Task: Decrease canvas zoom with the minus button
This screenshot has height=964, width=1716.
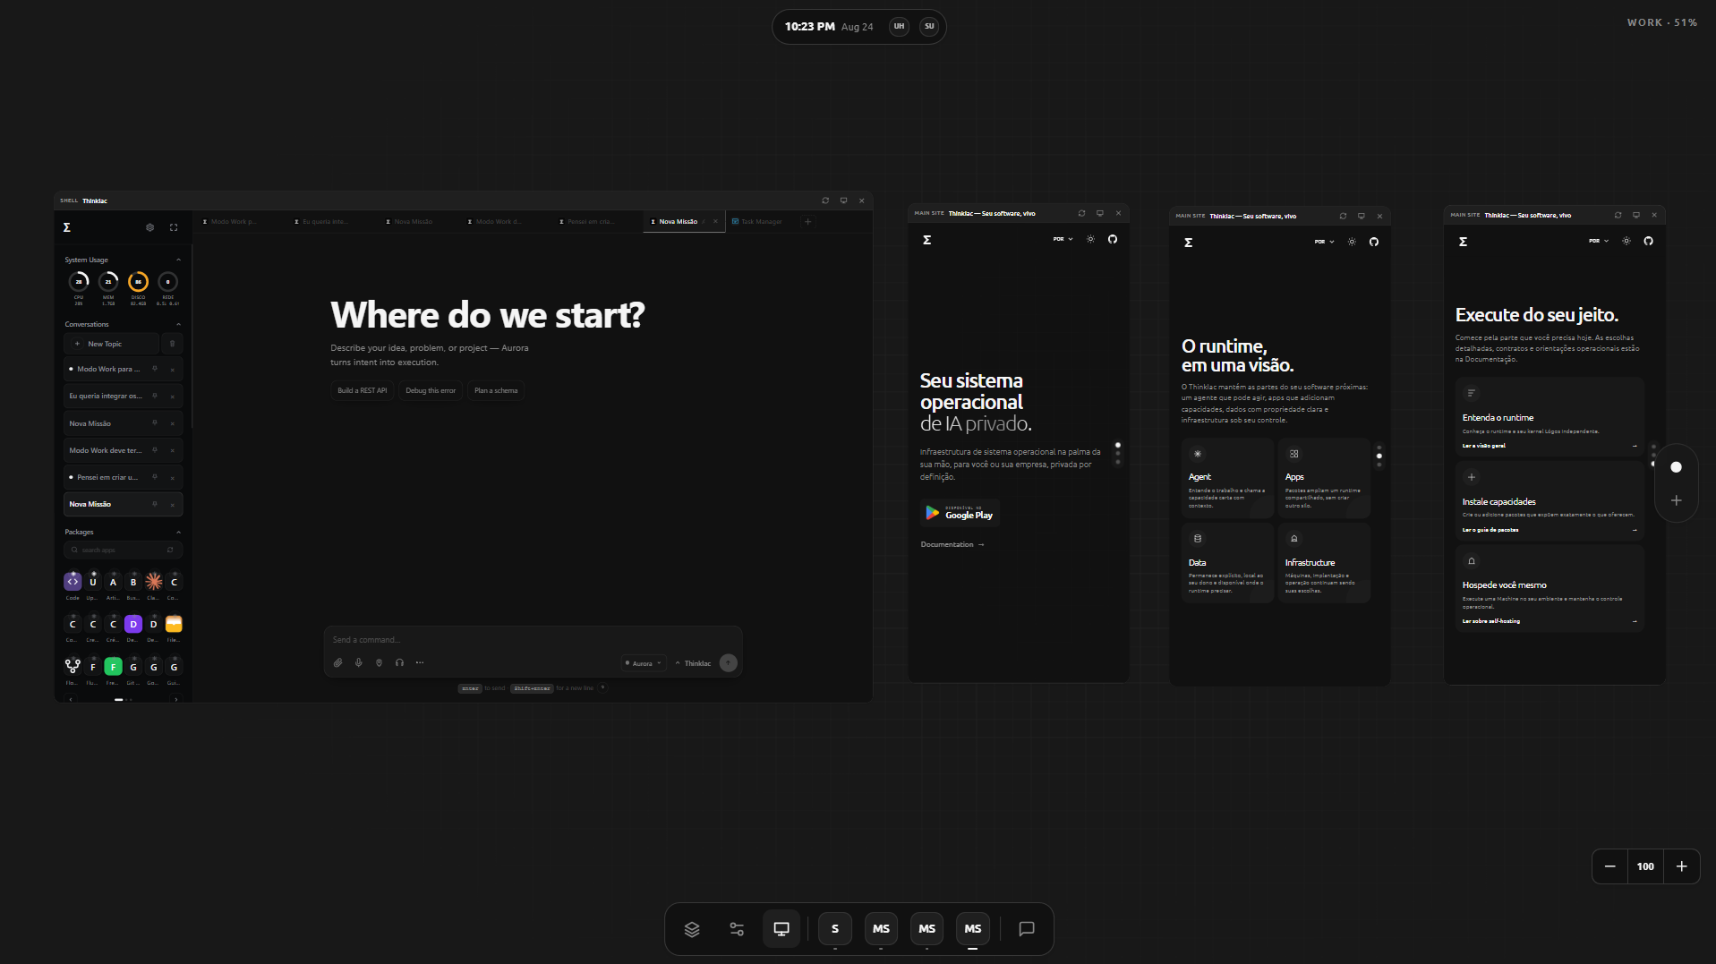Action: tap(1609, 866)
